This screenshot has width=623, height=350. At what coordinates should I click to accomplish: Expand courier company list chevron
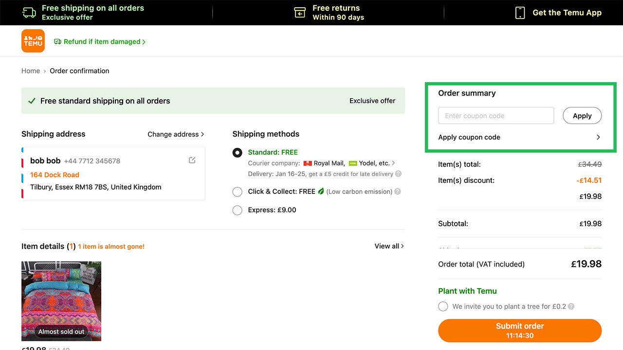coord(393,163)
